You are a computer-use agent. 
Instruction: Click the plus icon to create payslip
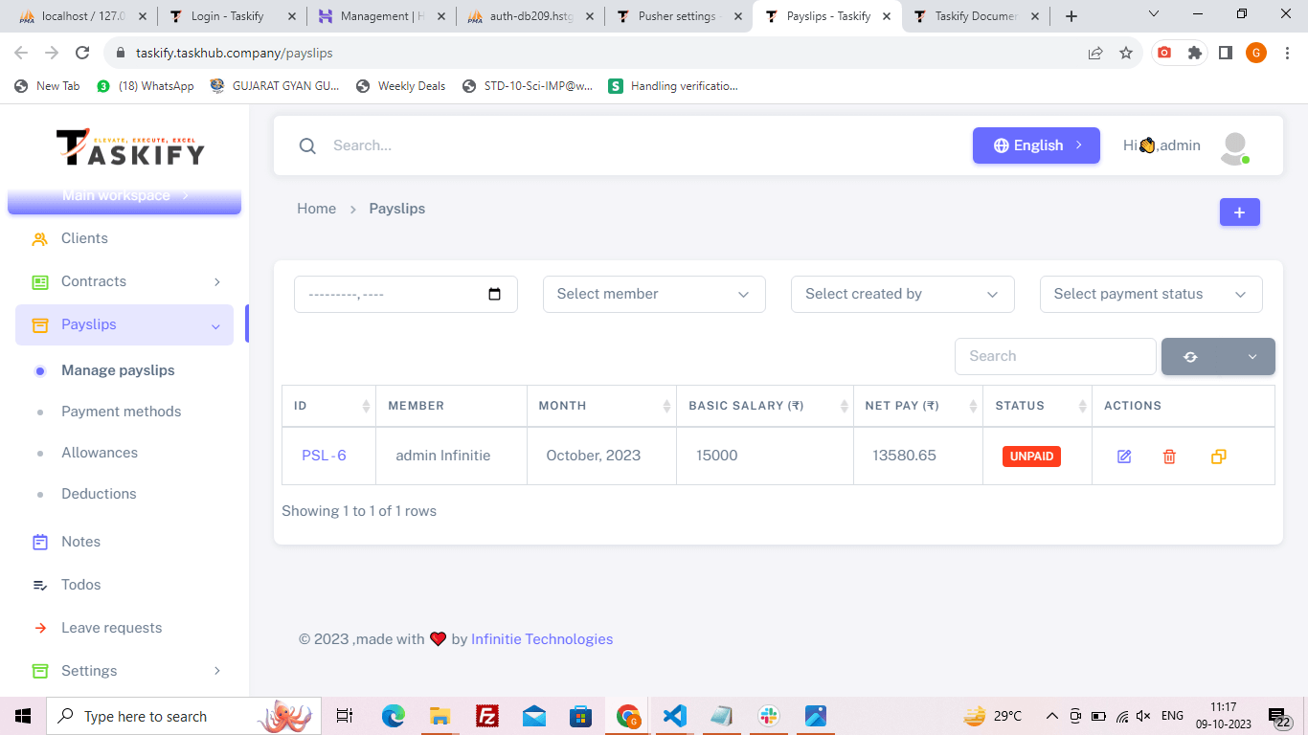[1239, 212]
